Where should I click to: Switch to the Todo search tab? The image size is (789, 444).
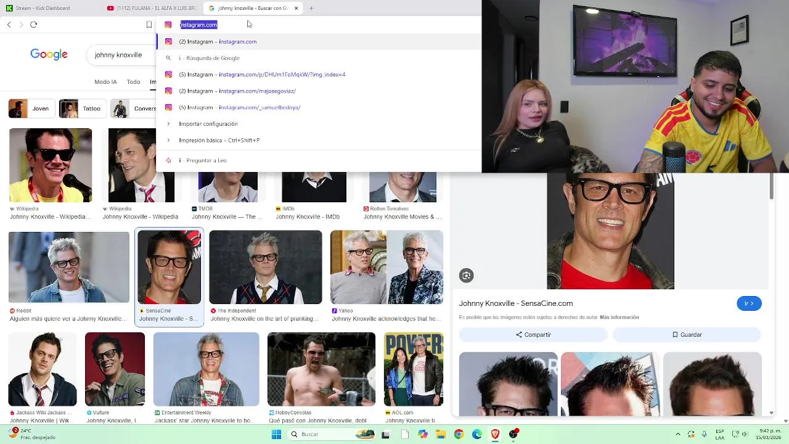(x=133, y=82)
